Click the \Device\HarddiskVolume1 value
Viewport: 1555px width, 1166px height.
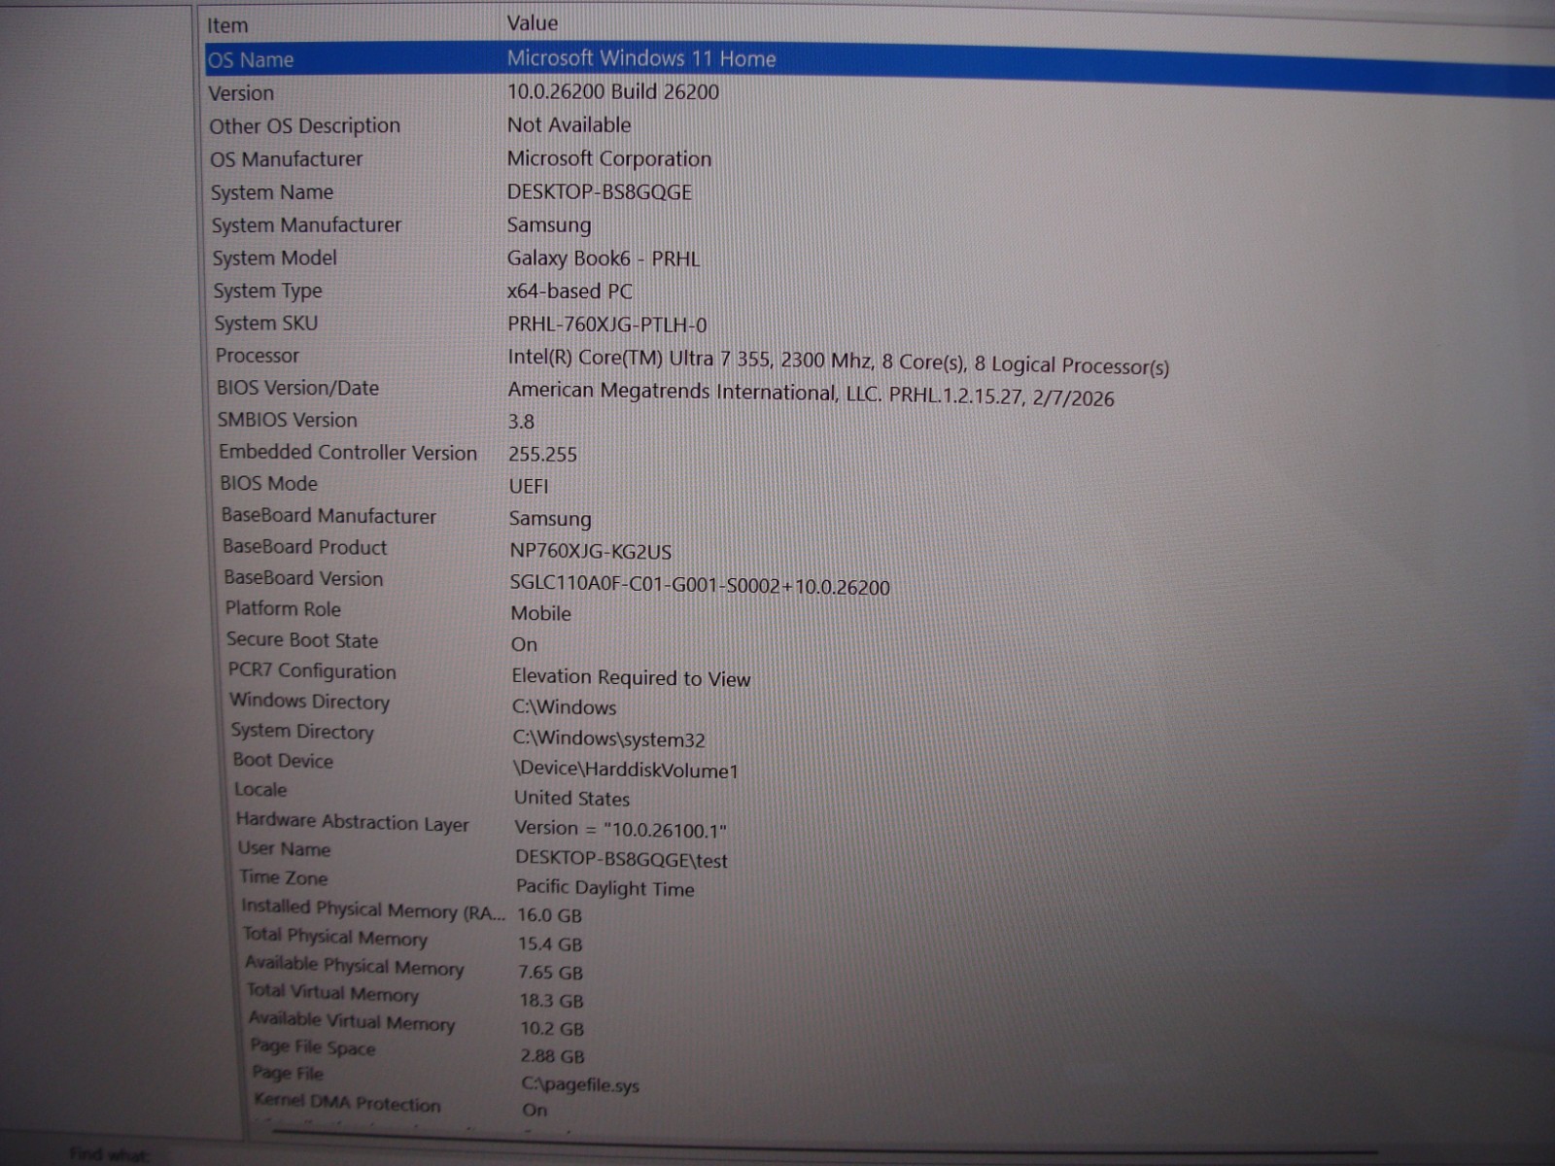point(626,771)
